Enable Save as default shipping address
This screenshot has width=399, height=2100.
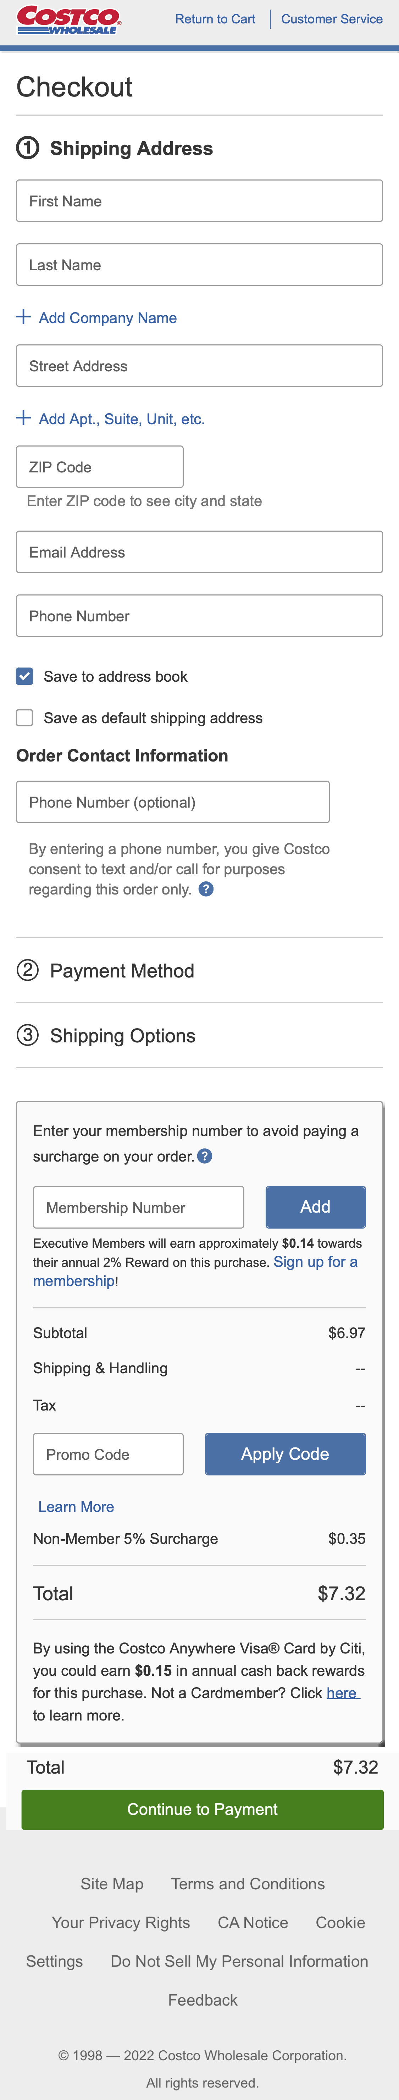tap(25, 717)
